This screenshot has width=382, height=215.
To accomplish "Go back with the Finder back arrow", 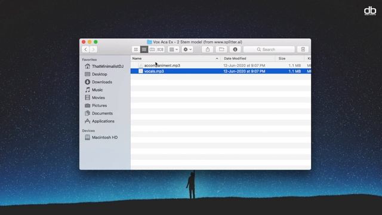I will [x=85, y=50].
